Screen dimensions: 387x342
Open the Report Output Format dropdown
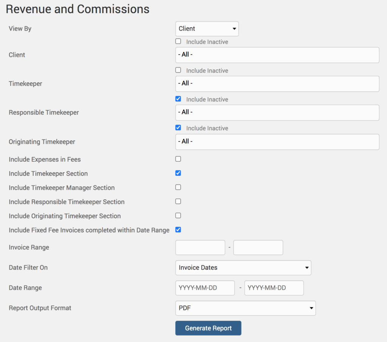click(245, 308)
